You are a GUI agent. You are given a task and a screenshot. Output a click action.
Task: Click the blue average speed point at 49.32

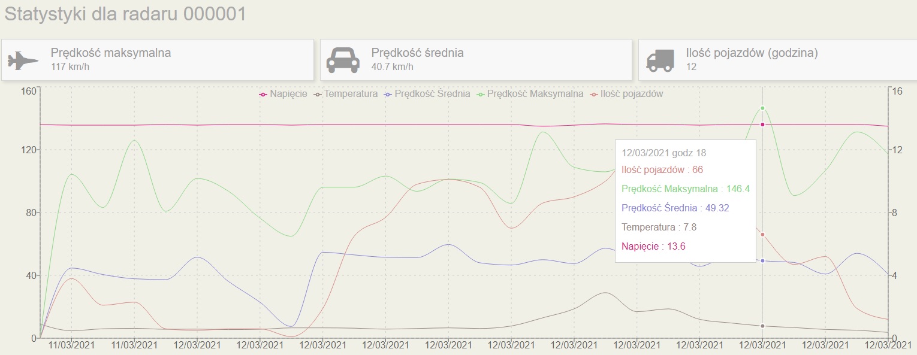[x=762, y=260]
